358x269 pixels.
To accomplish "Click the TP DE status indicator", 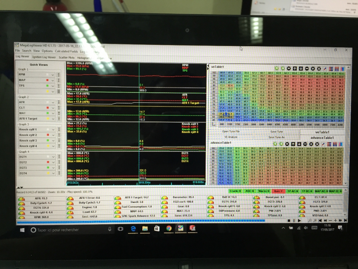I will pyautogui.click(x=307, y=191).
